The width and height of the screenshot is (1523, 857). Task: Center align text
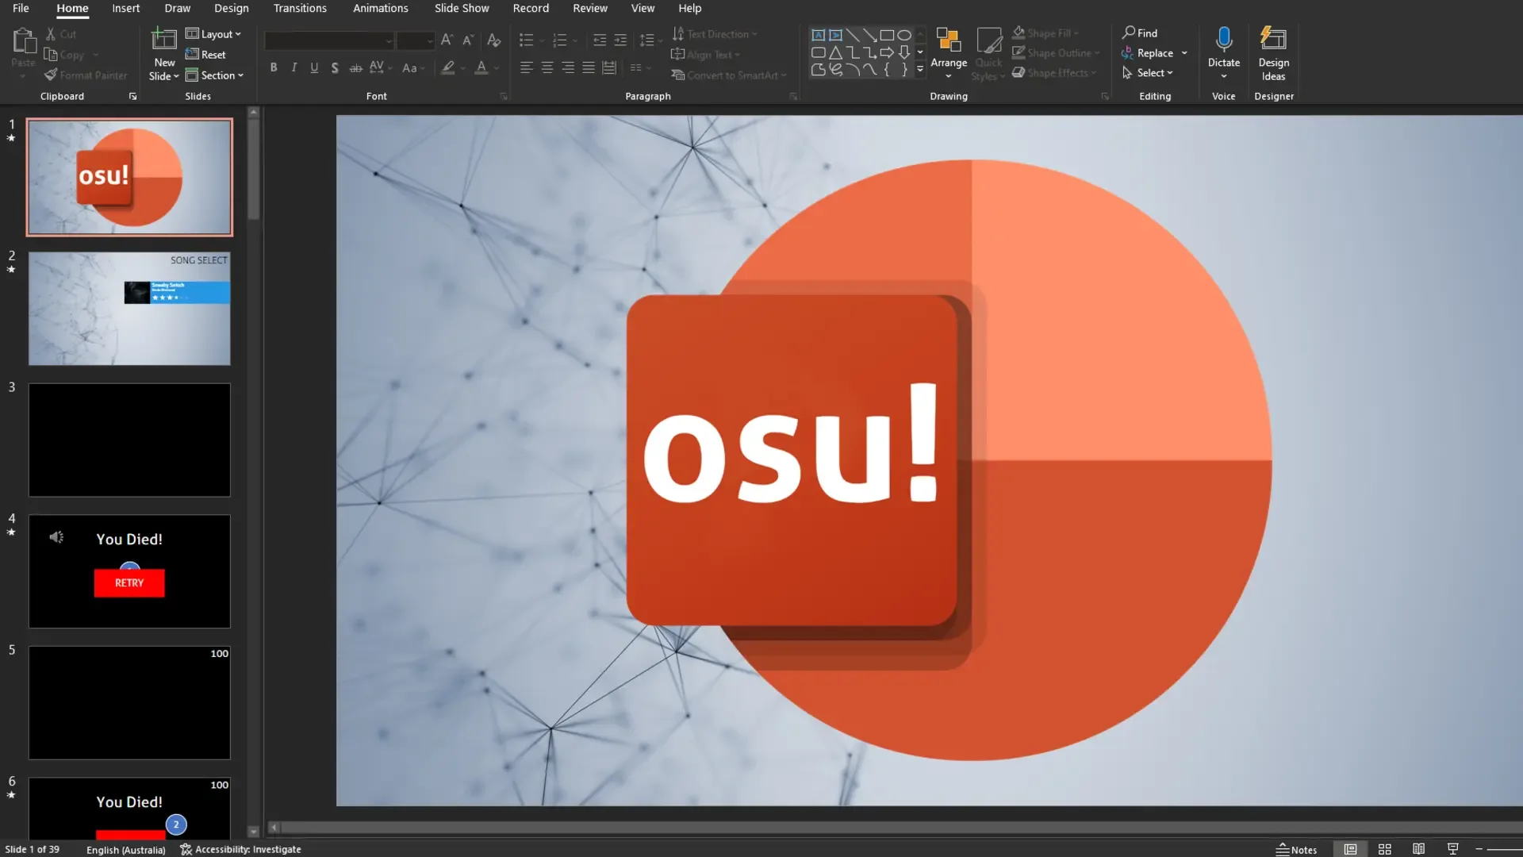pyautogui.click(x=547, y=67)
